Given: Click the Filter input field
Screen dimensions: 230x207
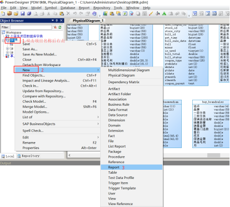Looking at the screenshot, I should coord(31,27).
